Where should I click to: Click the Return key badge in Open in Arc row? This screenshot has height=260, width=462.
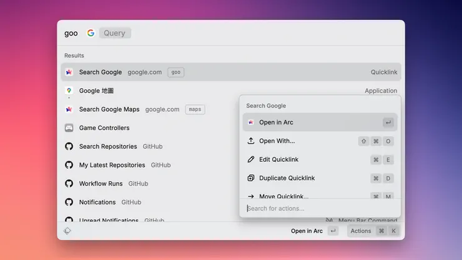pos(388,122)
